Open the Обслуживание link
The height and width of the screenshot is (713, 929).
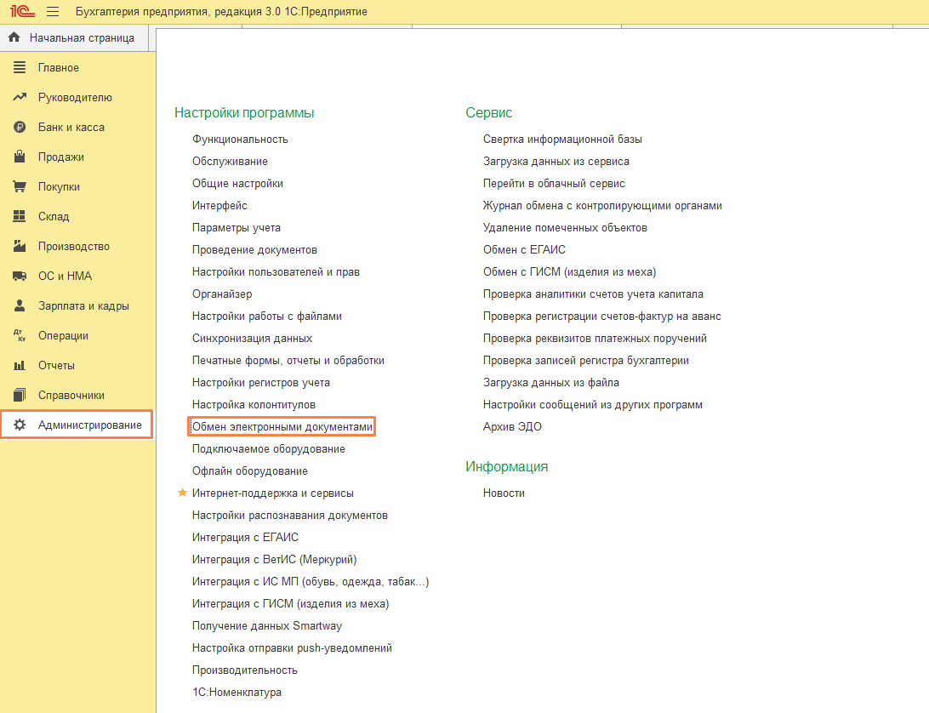(x=230, y=161)
